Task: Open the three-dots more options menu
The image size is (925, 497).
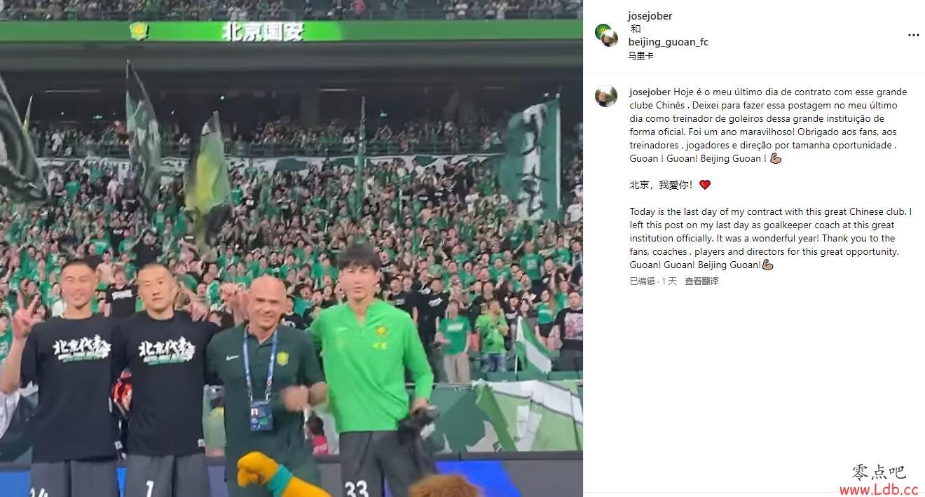Action: [x=913, y=35]
